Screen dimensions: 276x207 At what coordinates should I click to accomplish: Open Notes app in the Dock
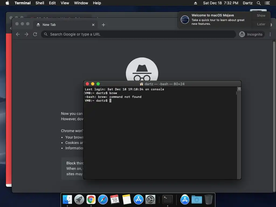(127, 200)
